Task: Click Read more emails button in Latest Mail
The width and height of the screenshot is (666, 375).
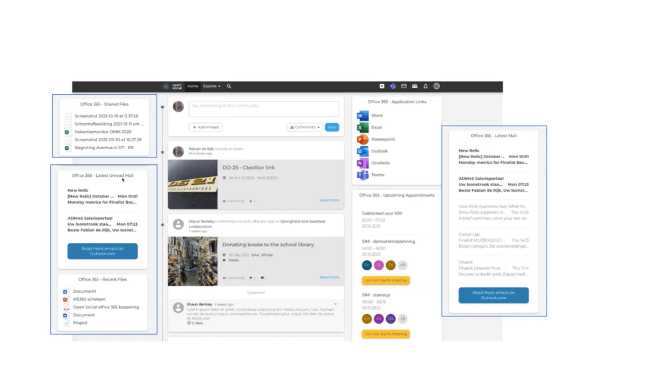Action: [493, 295]
